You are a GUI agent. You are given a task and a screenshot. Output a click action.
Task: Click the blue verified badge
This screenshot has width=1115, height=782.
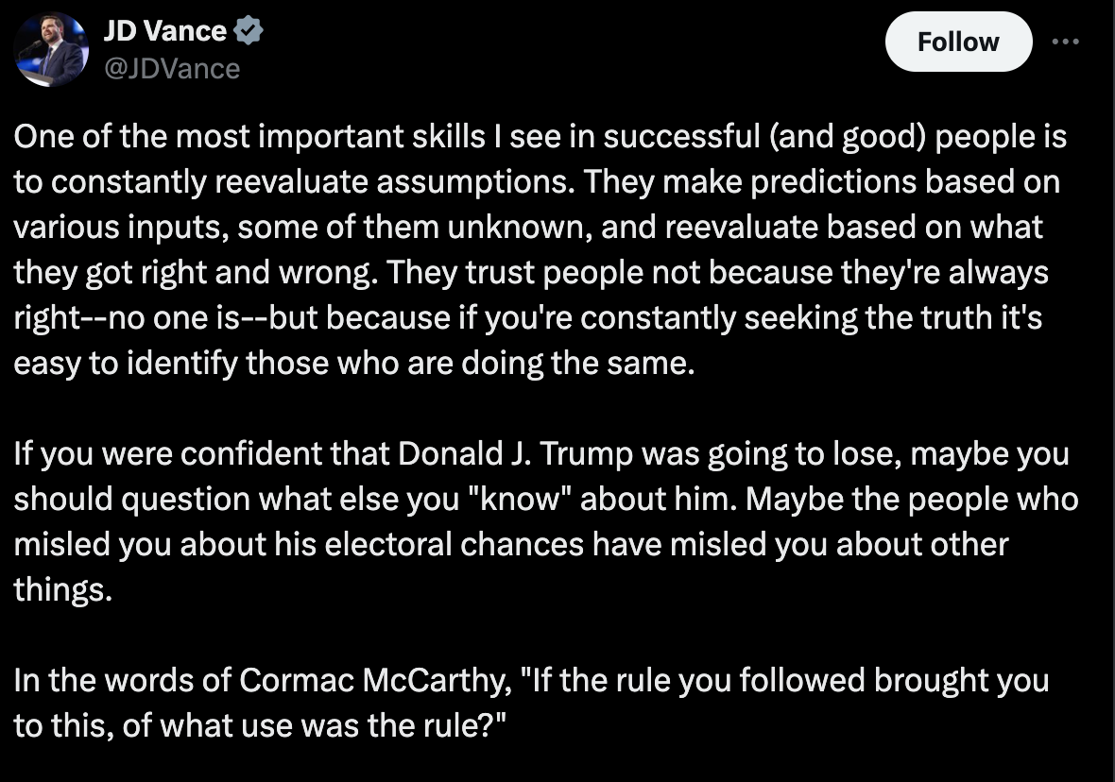pyautogui.click(x=249, y=30)
